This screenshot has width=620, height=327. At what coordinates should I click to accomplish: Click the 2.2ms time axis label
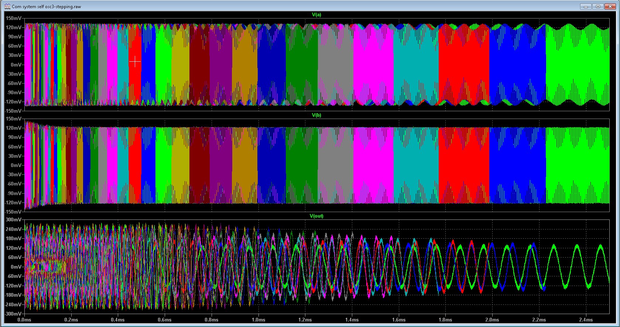click(539, 320)
